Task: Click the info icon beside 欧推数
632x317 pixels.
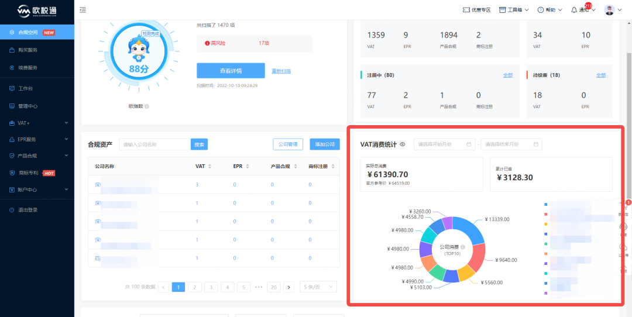Action: coord(147,106)
